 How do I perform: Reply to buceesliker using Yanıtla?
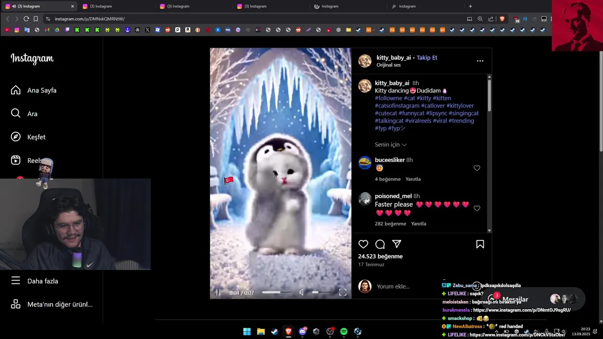pyautogui.click(x=413, y=179)
